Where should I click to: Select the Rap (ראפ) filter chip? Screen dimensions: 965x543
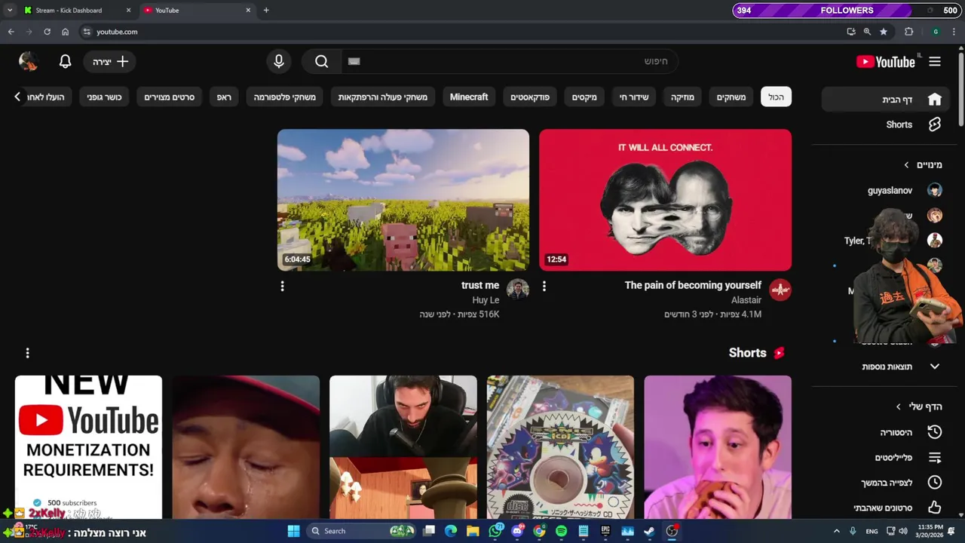pyautogui.click(x=224, y=97)
